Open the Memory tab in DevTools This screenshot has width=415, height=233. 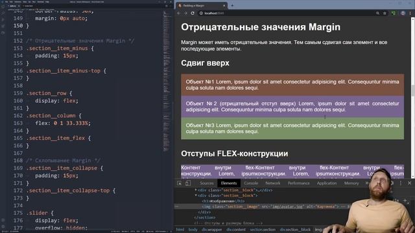(351, 183)
